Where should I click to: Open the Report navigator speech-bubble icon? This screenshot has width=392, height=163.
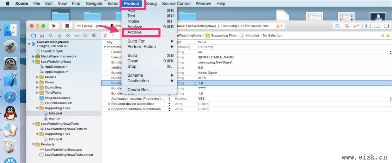[94, 36]
